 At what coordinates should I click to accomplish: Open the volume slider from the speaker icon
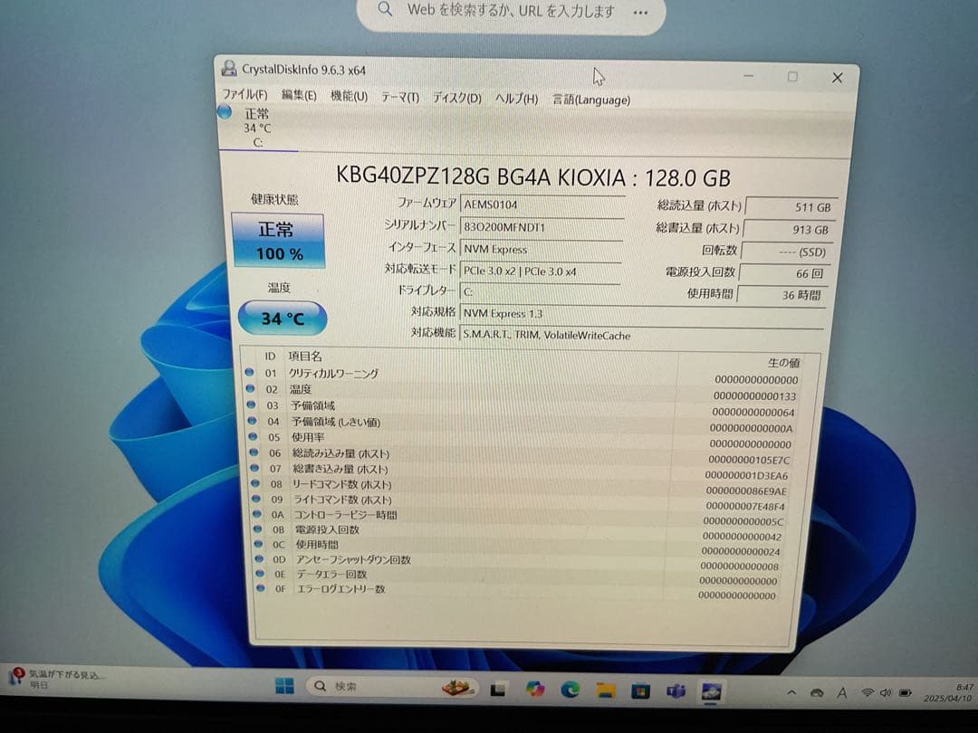(886, 692)
